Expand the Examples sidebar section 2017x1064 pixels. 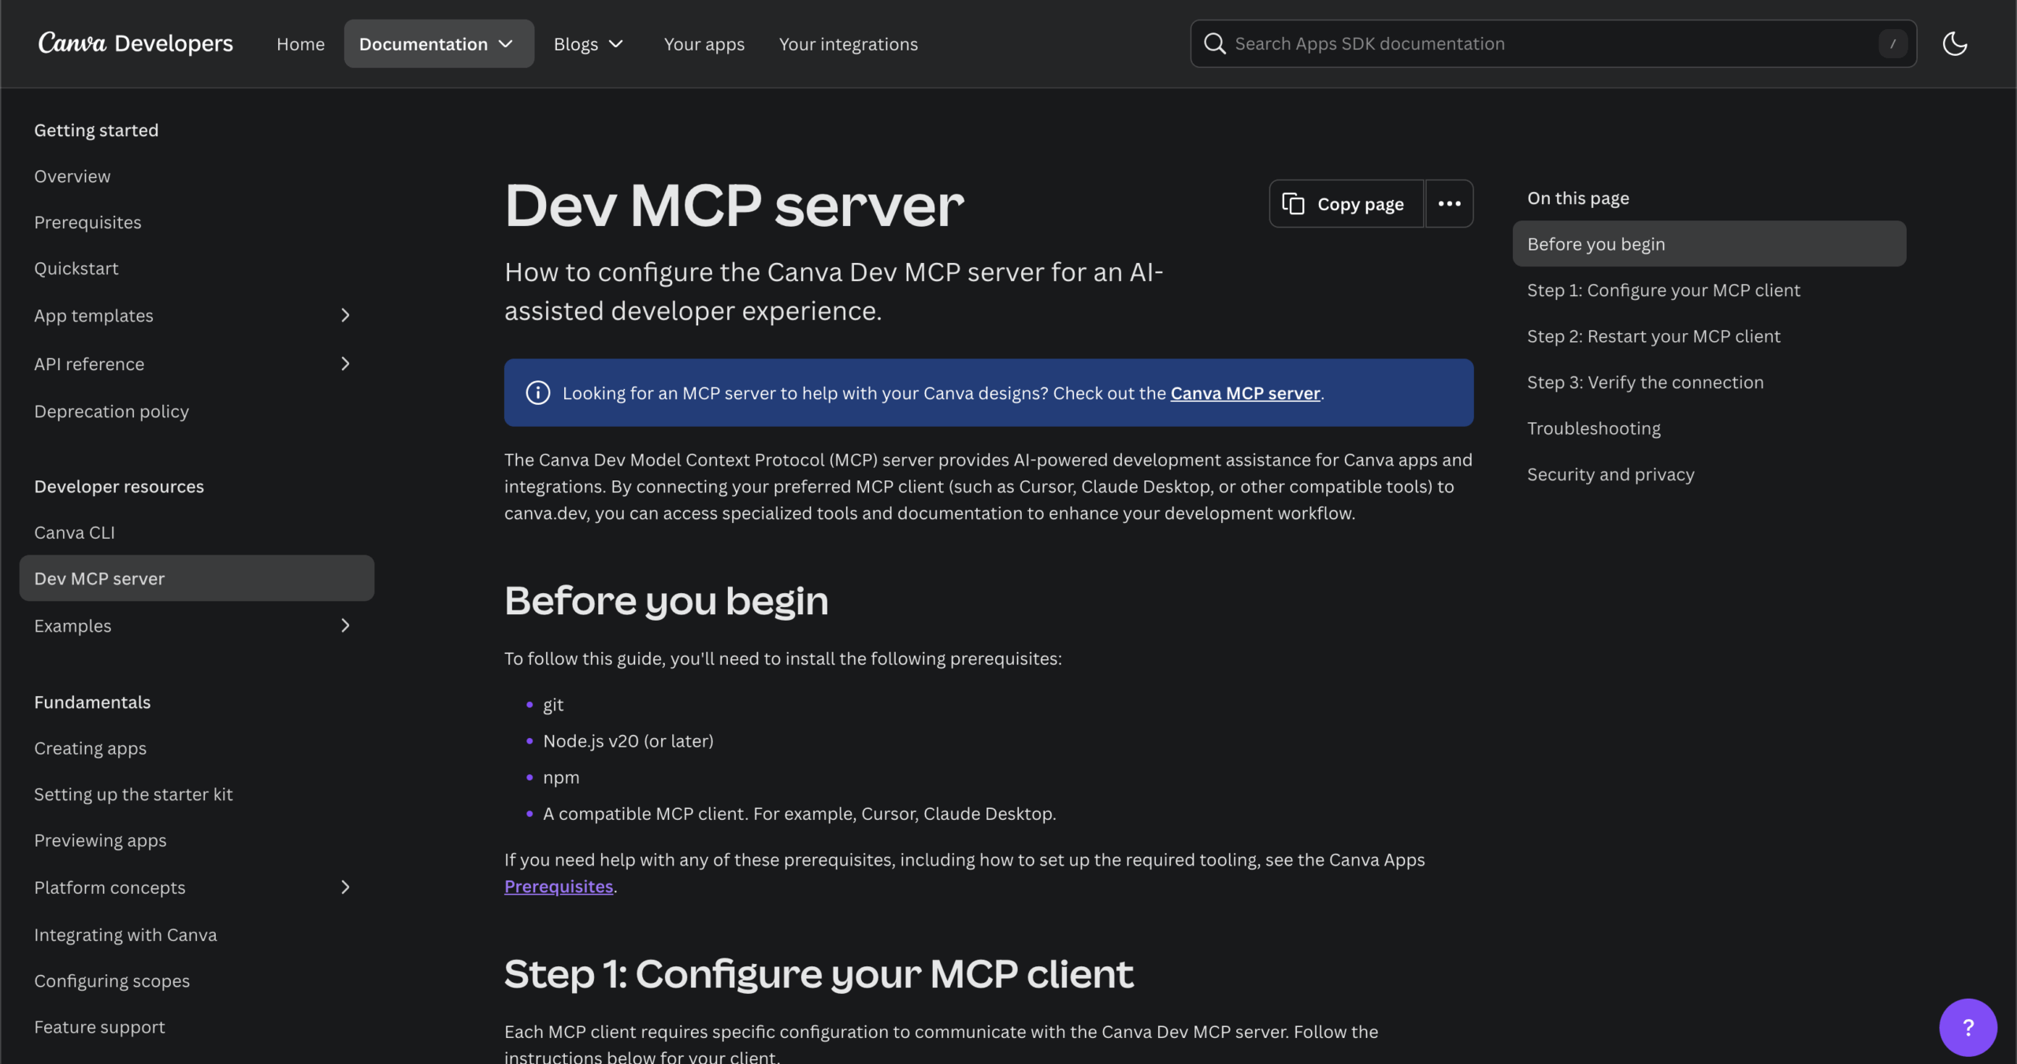click(345, 625)
